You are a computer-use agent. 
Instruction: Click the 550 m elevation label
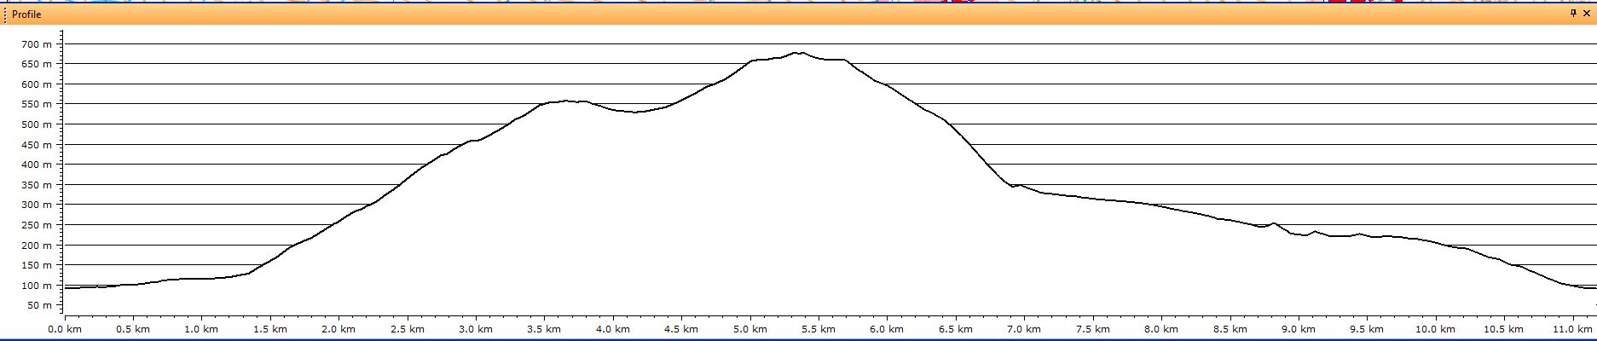pyautogui.click(x=36, y=104)
